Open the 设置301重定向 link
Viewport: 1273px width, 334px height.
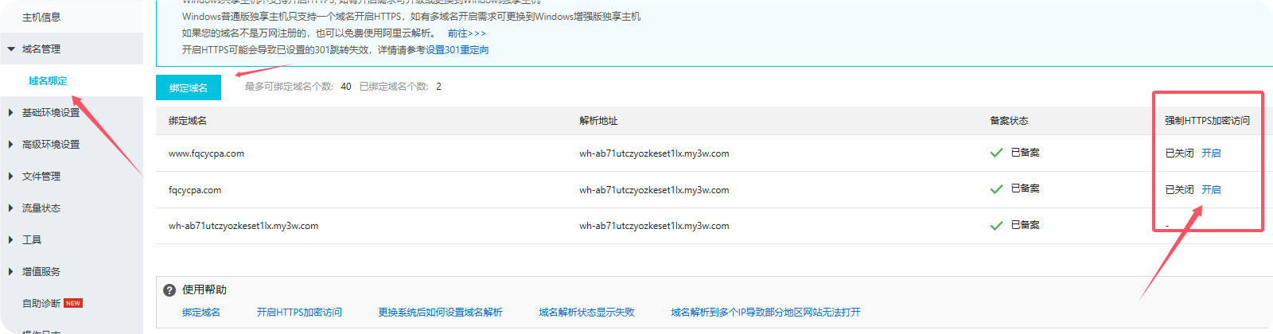(457, 50)
